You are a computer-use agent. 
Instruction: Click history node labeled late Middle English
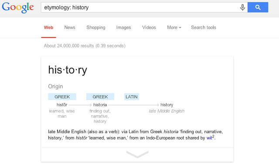[x=167, y=105]
